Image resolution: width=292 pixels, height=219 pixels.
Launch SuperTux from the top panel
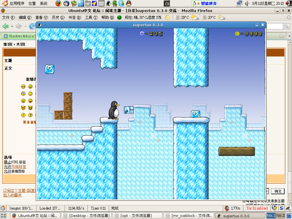[108, 3]
